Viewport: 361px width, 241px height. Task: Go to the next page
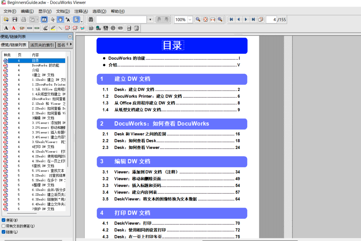click(246, 20)
